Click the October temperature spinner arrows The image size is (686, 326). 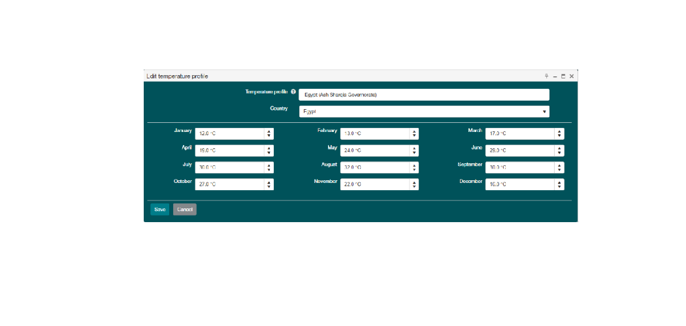pos(269,184)
